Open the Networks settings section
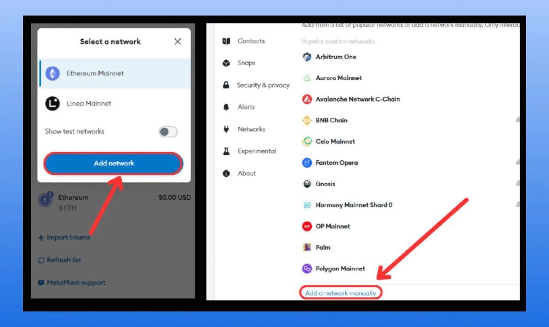The image size is (549, 327). (x=251, y=129)
